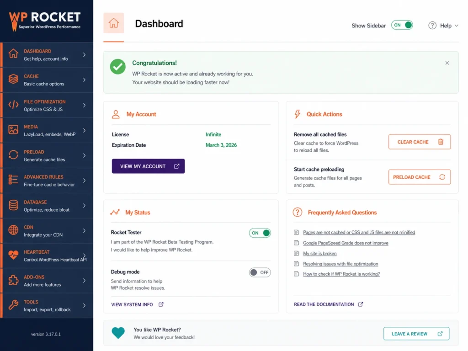Screen dimensions: 468x351
Task: Click the Clear Cache button
Action: pos(420,142)
